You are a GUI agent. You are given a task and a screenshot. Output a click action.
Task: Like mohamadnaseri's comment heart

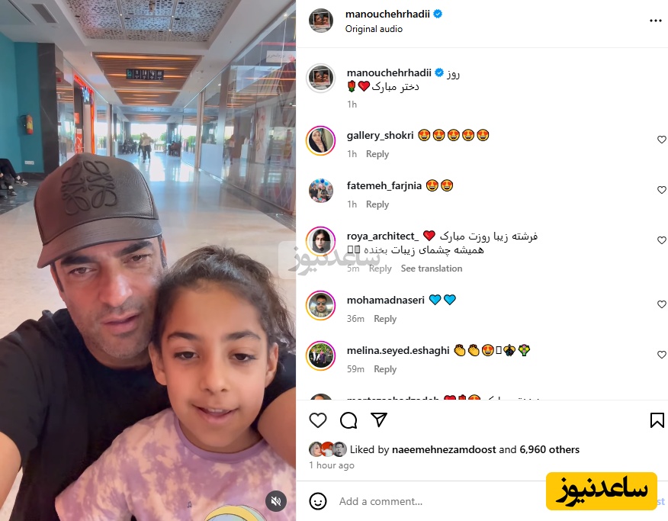(x=661, y=304)
